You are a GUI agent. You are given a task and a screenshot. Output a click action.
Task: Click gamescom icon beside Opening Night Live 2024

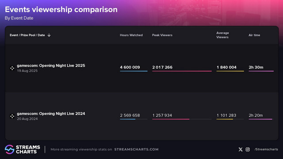[x=12, y=116]
